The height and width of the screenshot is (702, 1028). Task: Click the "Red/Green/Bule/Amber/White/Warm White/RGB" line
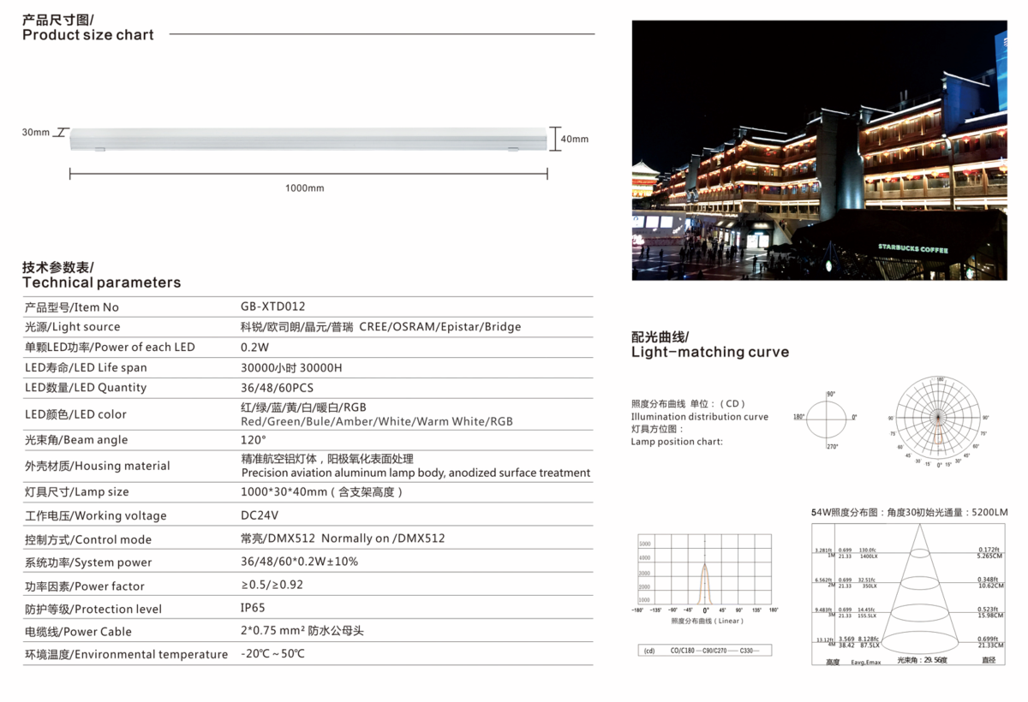377,421
